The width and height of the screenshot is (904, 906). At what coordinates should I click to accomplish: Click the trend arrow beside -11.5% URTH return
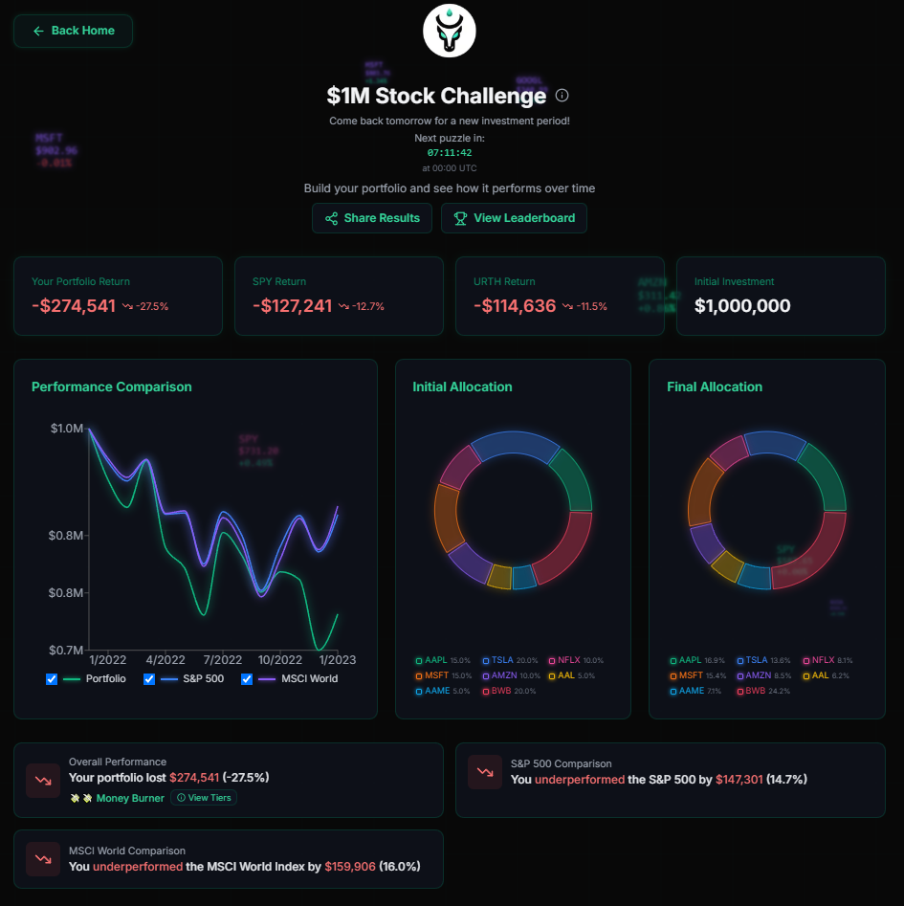coord(567,306)
